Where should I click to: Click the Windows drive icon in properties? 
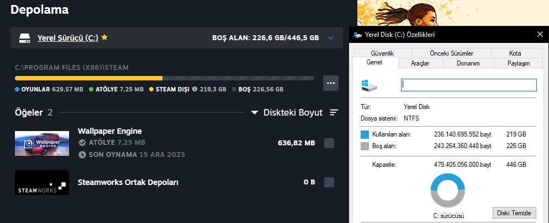369,85
